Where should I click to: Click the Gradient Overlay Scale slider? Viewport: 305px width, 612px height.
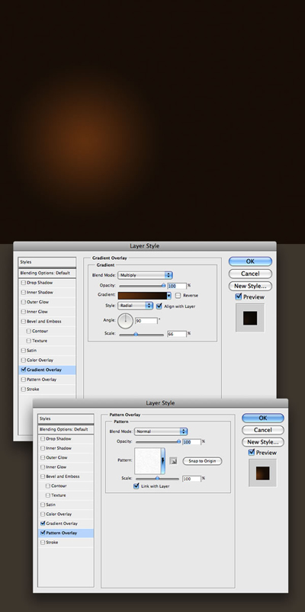tap(141, 334)
